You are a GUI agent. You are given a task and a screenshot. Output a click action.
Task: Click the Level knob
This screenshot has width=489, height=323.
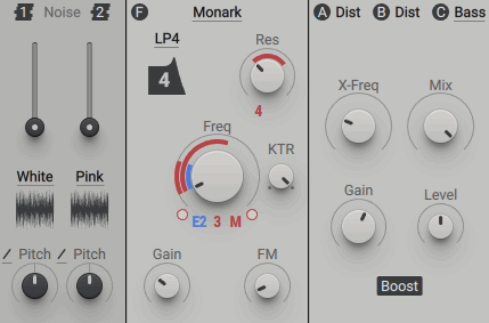point(441,227)
